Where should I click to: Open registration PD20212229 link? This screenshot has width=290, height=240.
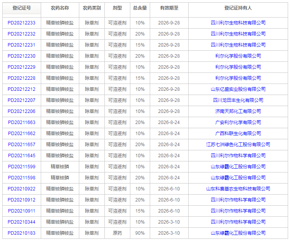[21, 67]
